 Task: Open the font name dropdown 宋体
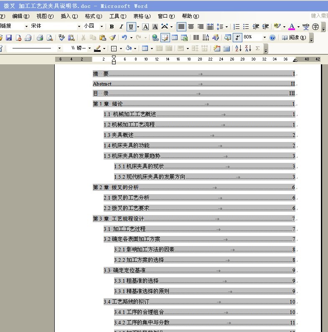coord(79,26)
